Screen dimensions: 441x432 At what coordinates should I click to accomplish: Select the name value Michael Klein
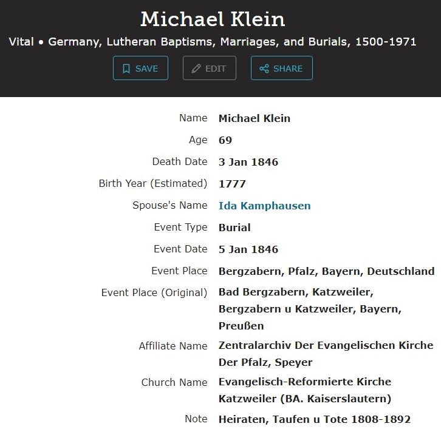coord(254,118)
